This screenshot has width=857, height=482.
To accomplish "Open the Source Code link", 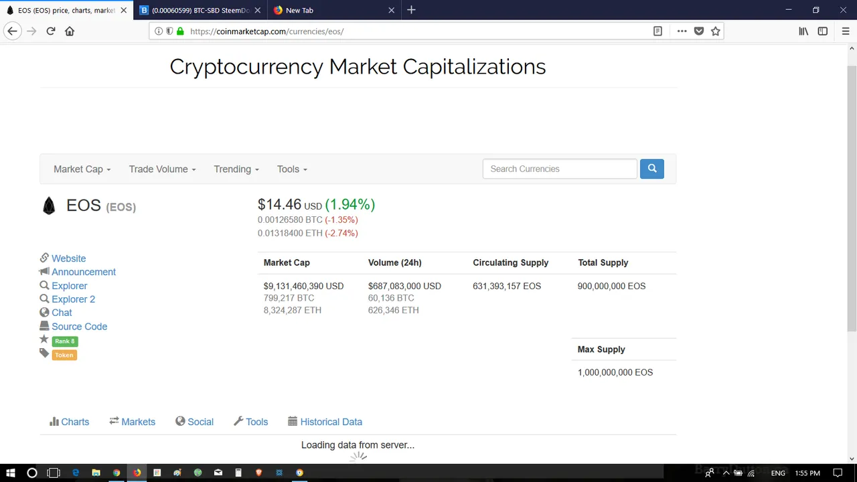I will point(79,327).
